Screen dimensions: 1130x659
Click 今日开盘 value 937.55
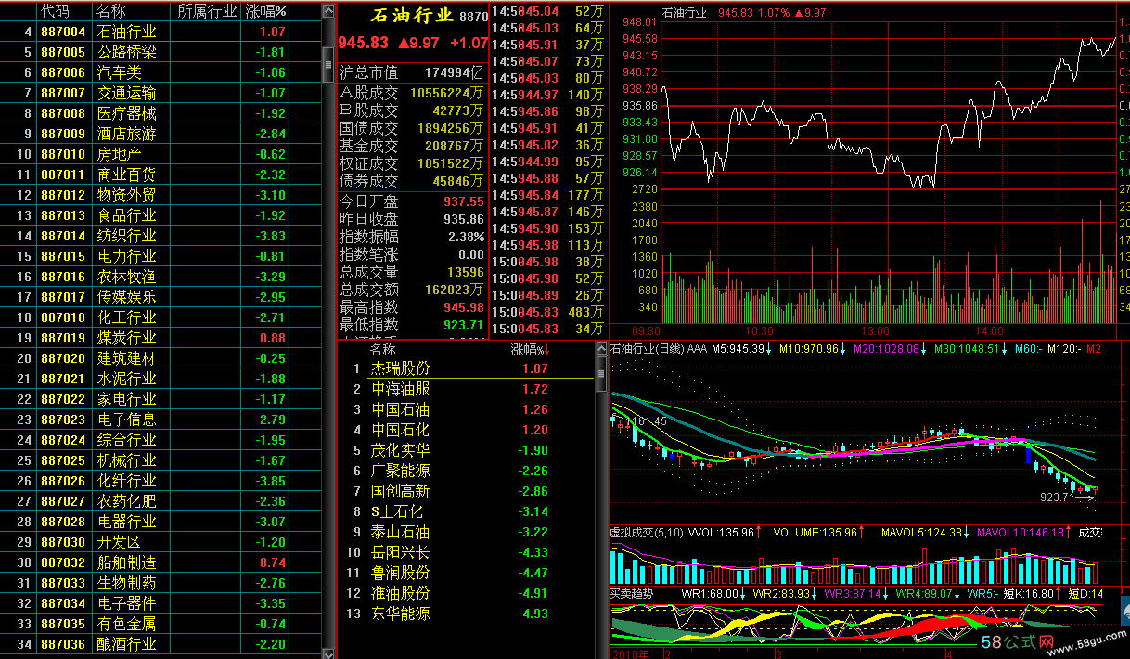(464, 201)
